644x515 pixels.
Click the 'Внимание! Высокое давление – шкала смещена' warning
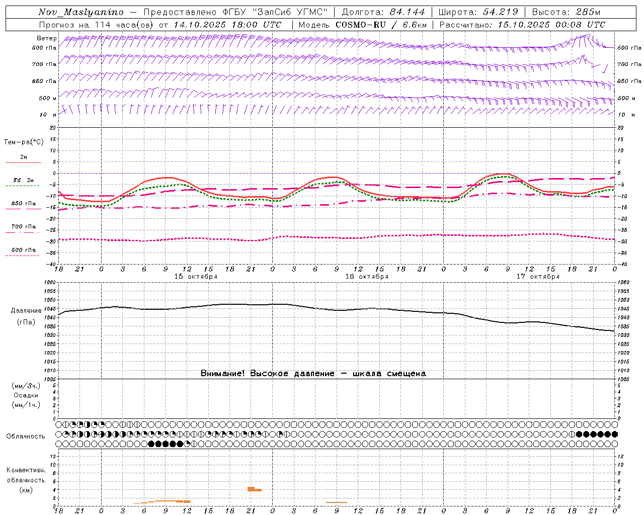313,373
